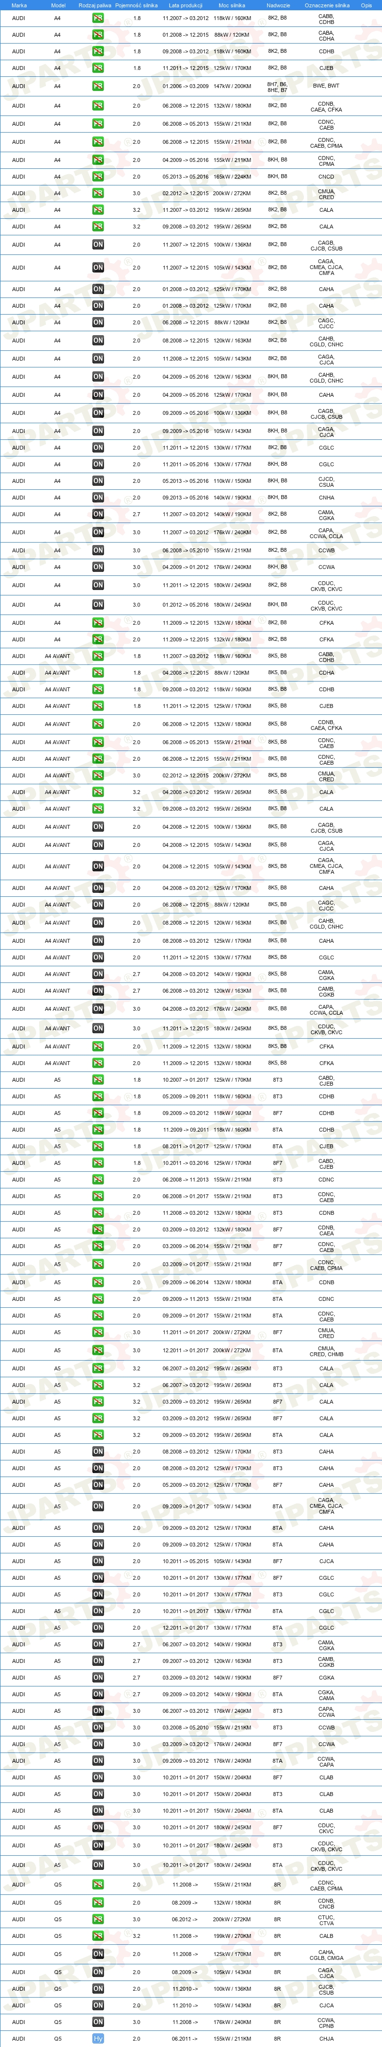Click the Lata produkcji column header
The height and width of the screenshot is (2047, 382).
point(186,5)
